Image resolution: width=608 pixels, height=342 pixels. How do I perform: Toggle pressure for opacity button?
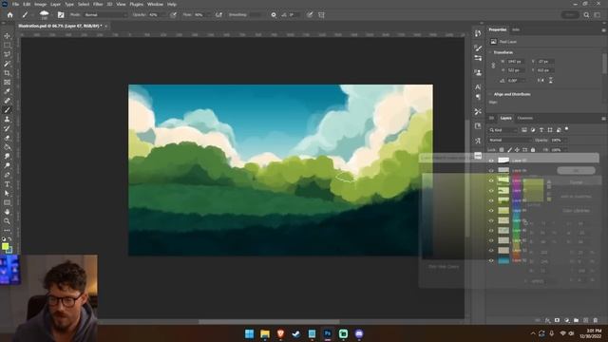click(173, 15)
